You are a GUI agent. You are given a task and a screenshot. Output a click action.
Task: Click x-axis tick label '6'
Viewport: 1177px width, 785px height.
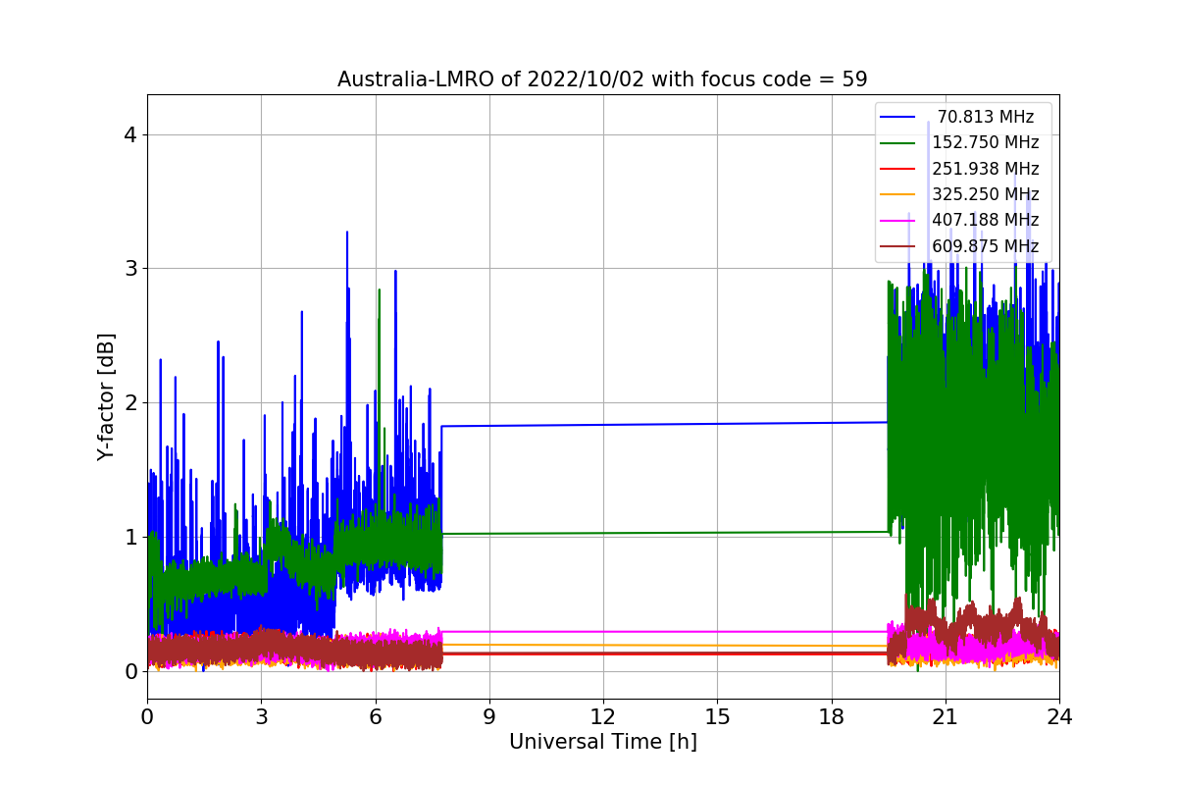tap(375, 716)
